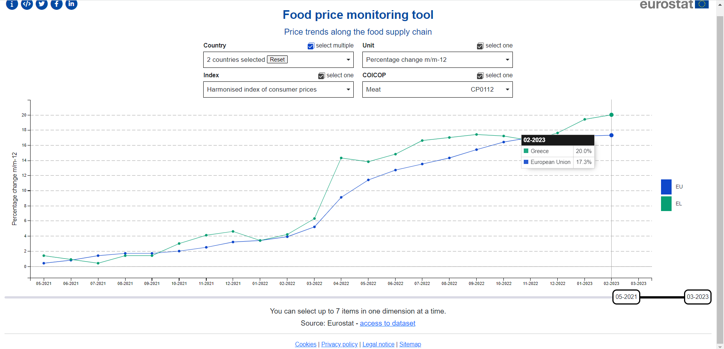Toggle COICOP select one checkbox
The height and width of the screenshot is (349, 724).
tap(480, 76)
